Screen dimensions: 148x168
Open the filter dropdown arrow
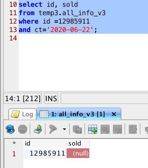(x=64, y=129)
